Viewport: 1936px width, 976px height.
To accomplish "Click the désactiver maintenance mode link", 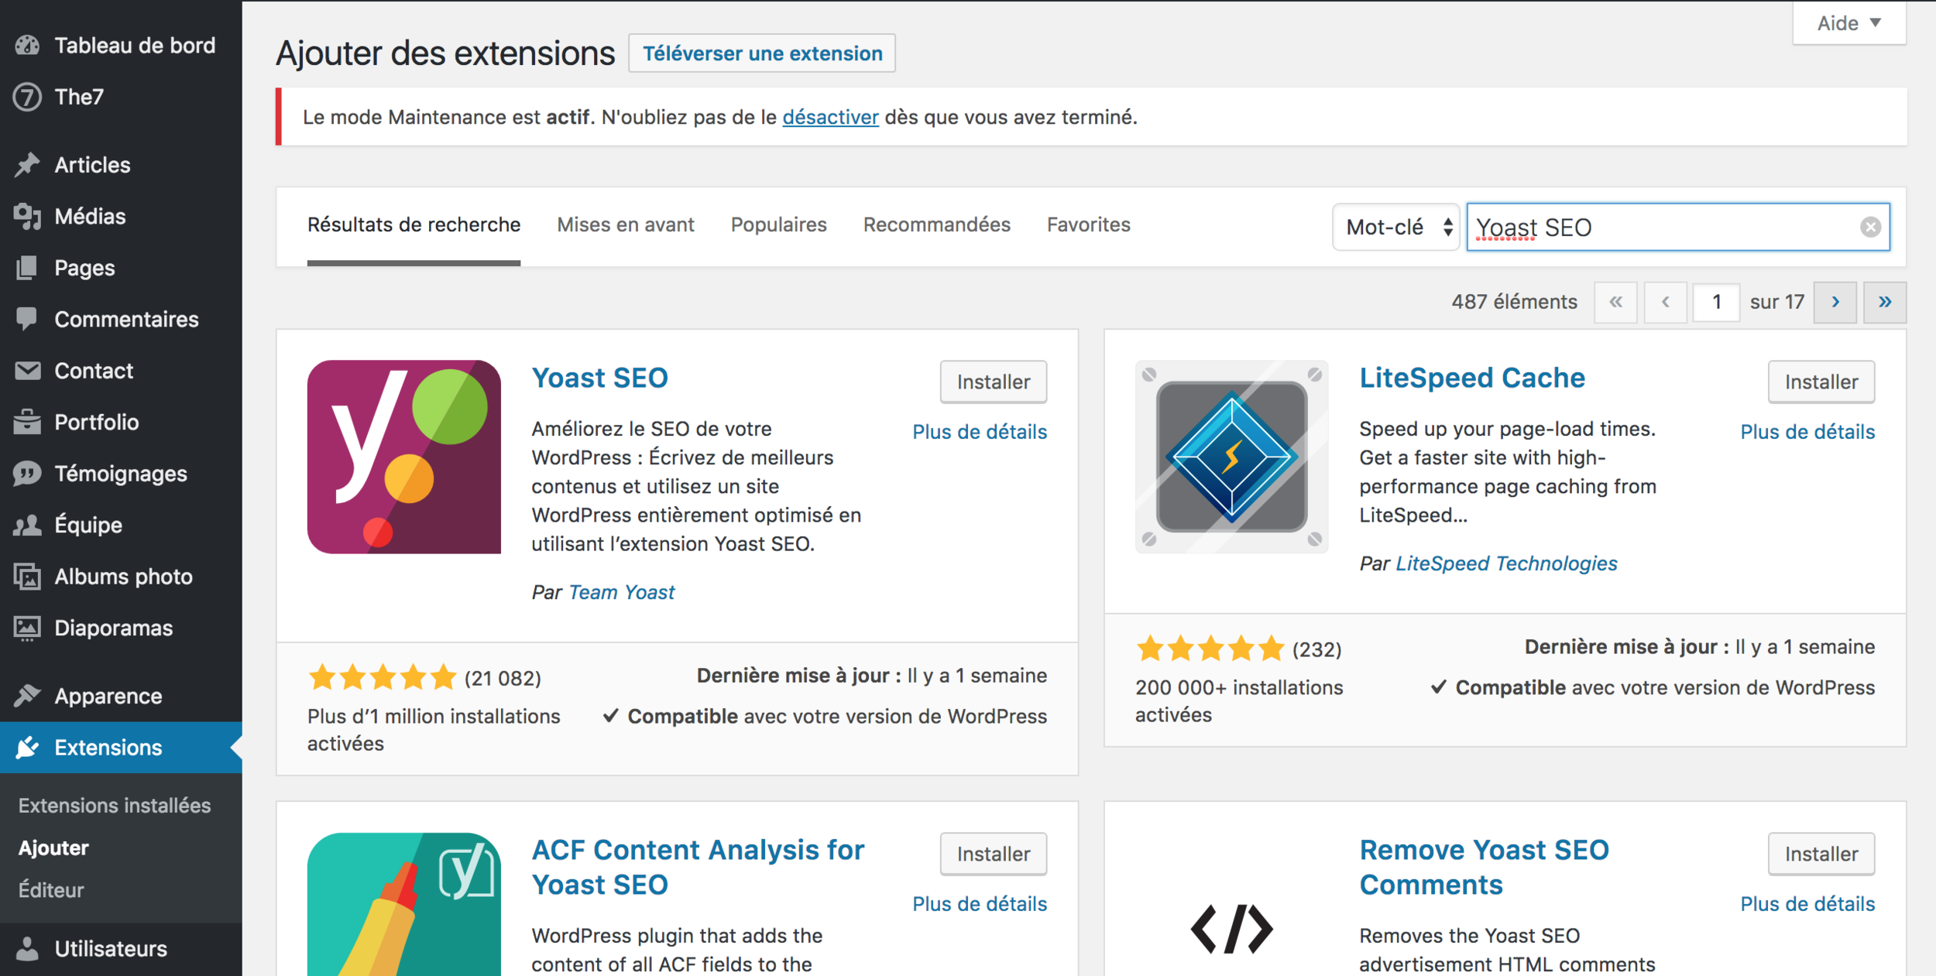I will 830,117.
